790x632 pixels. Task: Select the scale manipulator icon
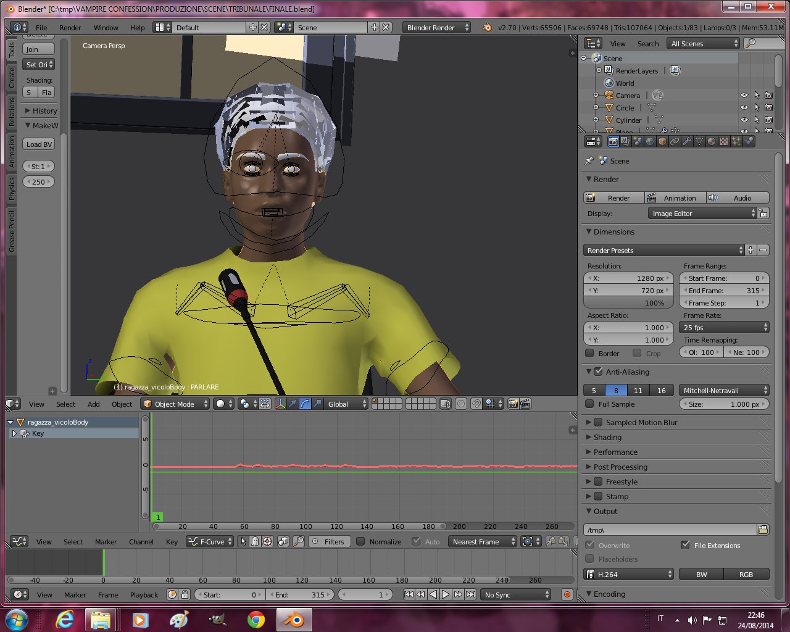(x=317, y=404)
